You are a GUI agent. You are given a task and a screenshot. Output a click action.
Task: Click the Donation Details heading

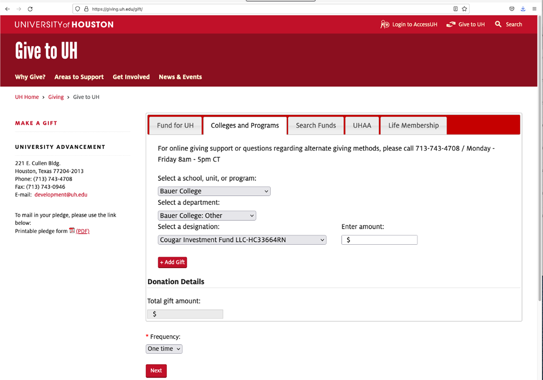[x=176, y=281]
